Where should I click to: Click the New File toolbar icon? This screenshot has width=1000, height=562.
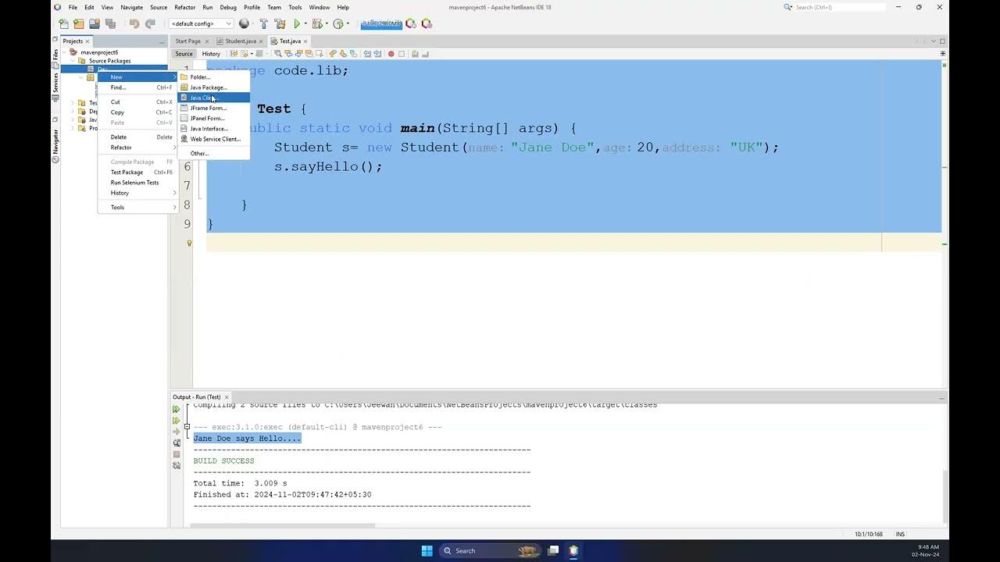pos(64,23)
